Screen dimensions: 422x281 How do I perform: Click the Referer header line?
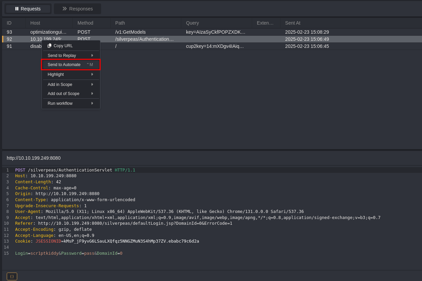(124, 223)
